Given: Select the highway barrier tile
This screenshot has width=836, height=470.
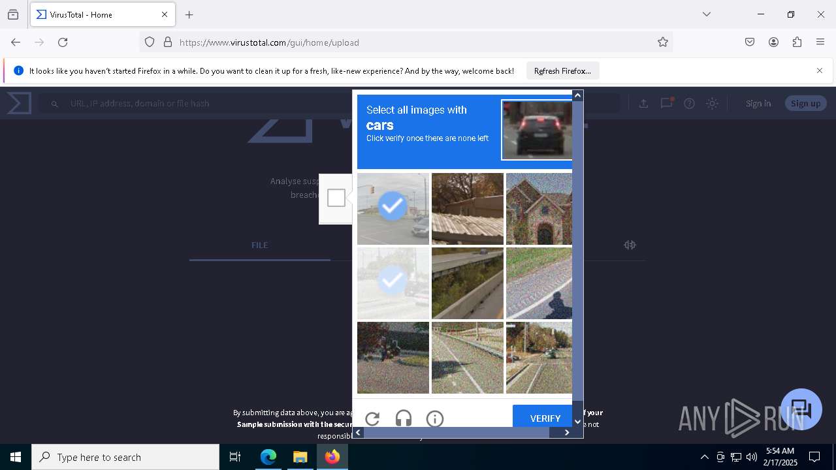Looking at the screenshot, I should [x=468, y=283].
